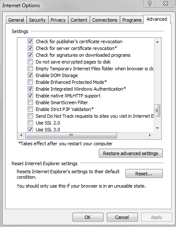This screenshot has width=176, height=227.
Task: Check Use SSL 2.0 option
Action: (30, 123)
